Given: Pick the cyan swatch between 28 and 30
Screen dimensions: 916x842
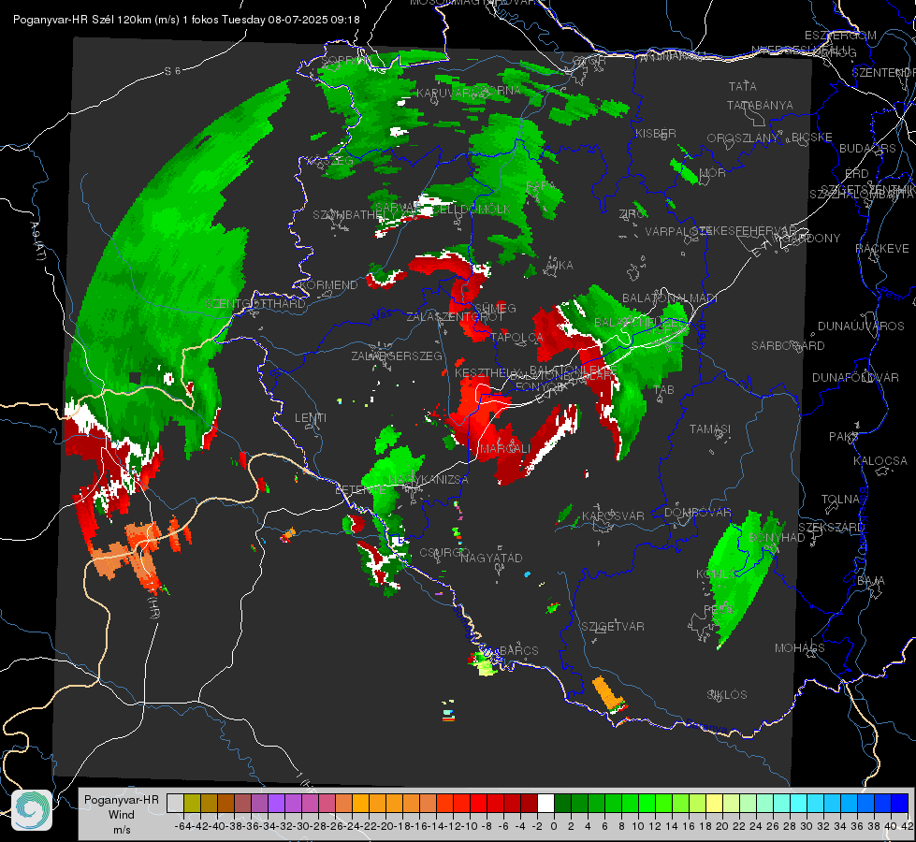Looking at the screenshot, I should [x=798, y=803].
